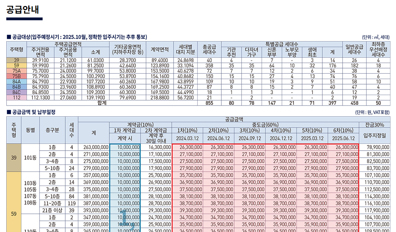396x232 pixels.
Task: Click the 16,300,000 second deposit value
Action: pyautogui.click(x=160, y=147)
